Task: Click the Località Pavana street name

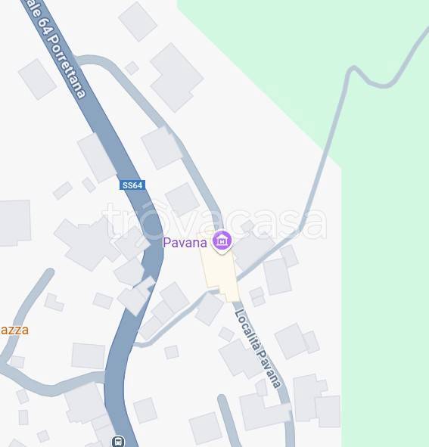Action: point(258,349)
